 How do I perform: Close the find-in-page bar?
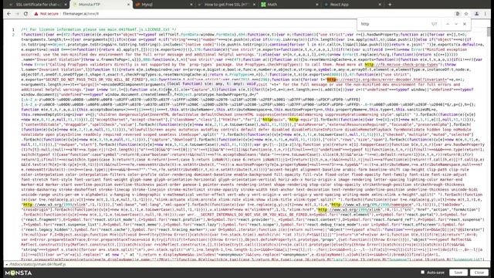pos(465,24)
